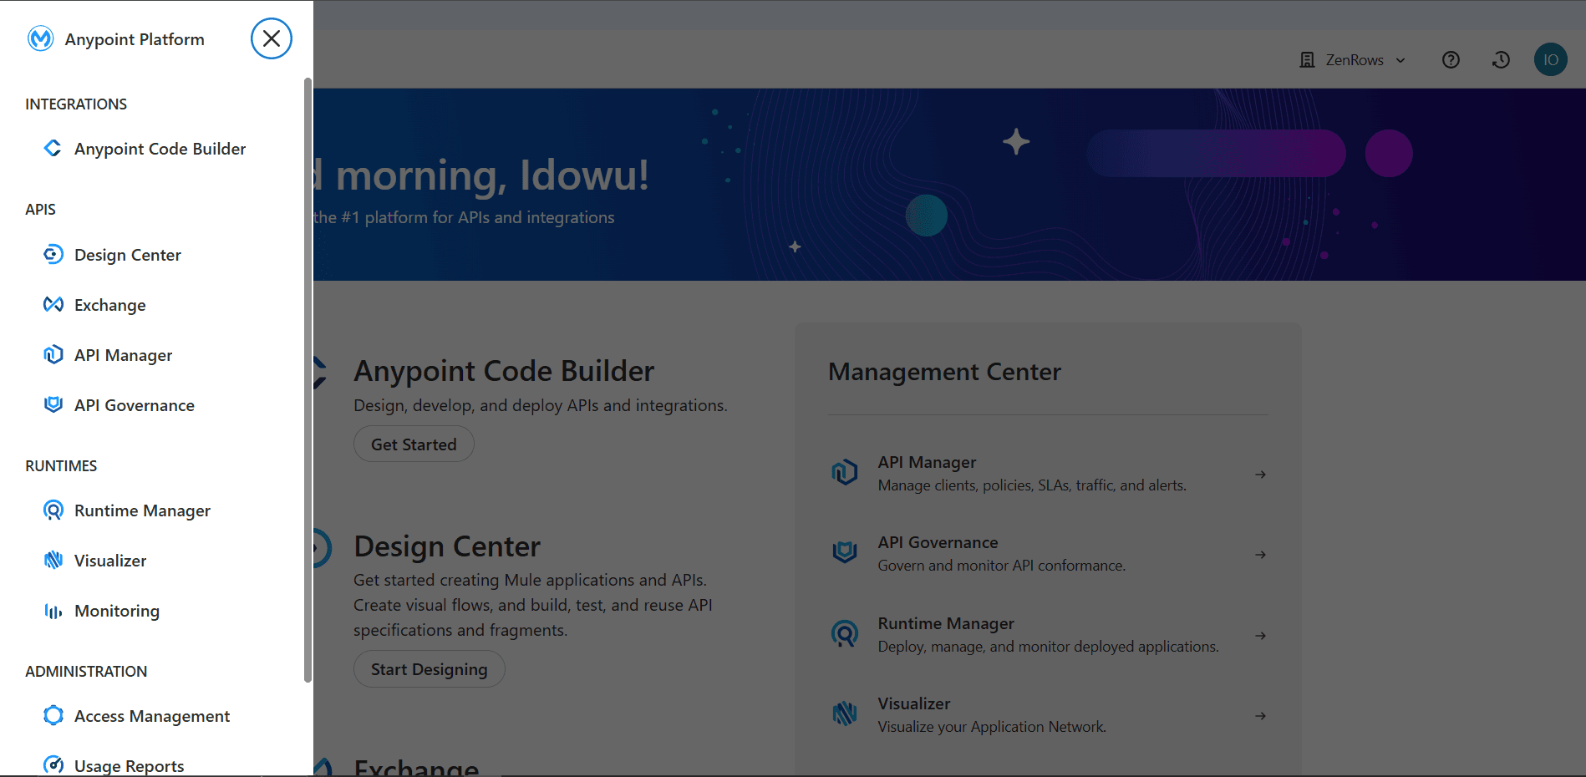
Task: Open the recent history clock icon
Action: pos(1501,60)
